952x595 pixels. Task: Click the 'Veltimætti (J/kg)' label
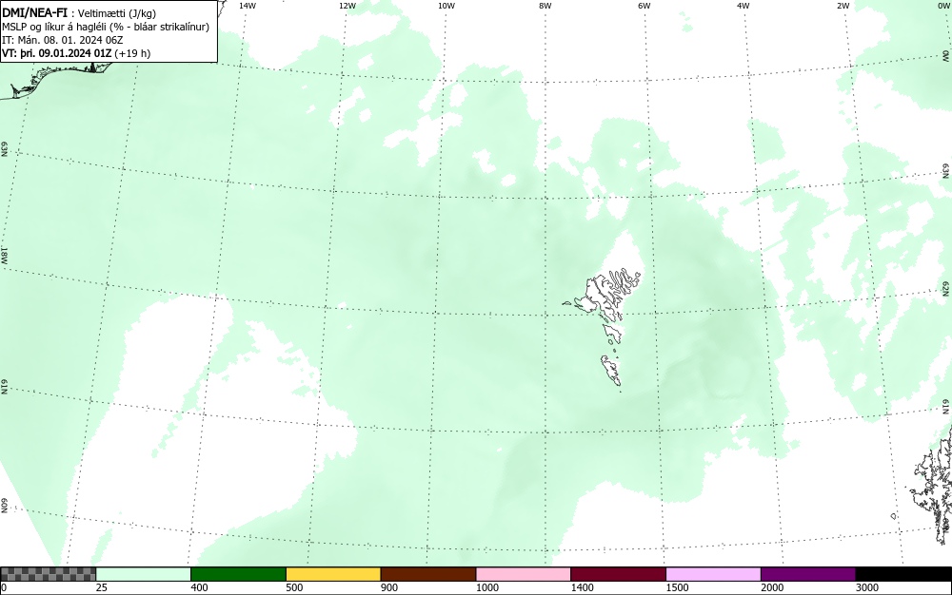tap(117, 13)
